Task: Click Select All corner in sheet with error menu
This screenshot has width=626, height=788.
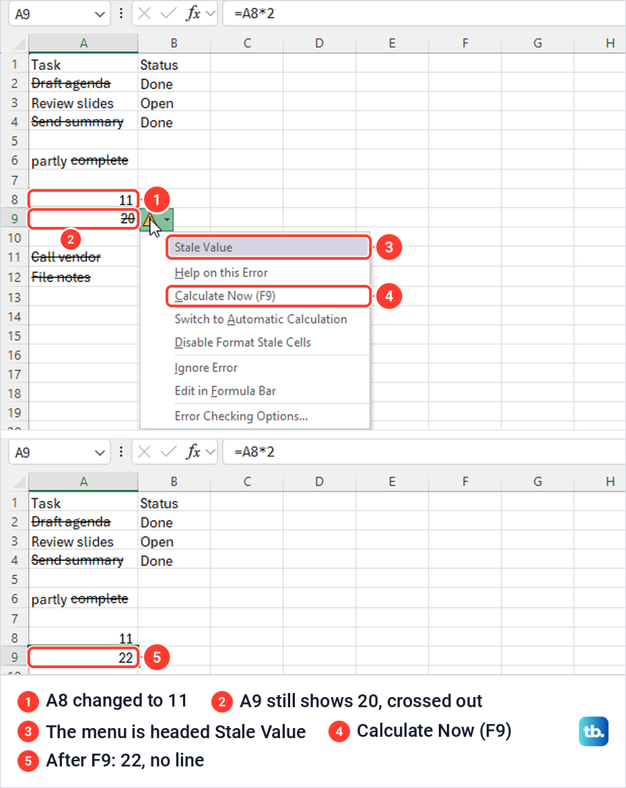Action: point(19,44)
